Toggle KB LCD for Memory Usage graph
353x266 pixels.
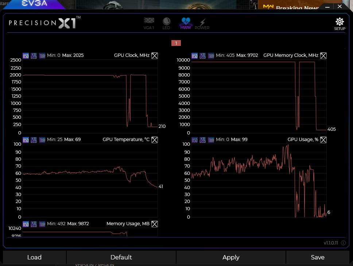pyautogui.click(x=34, y=224)
